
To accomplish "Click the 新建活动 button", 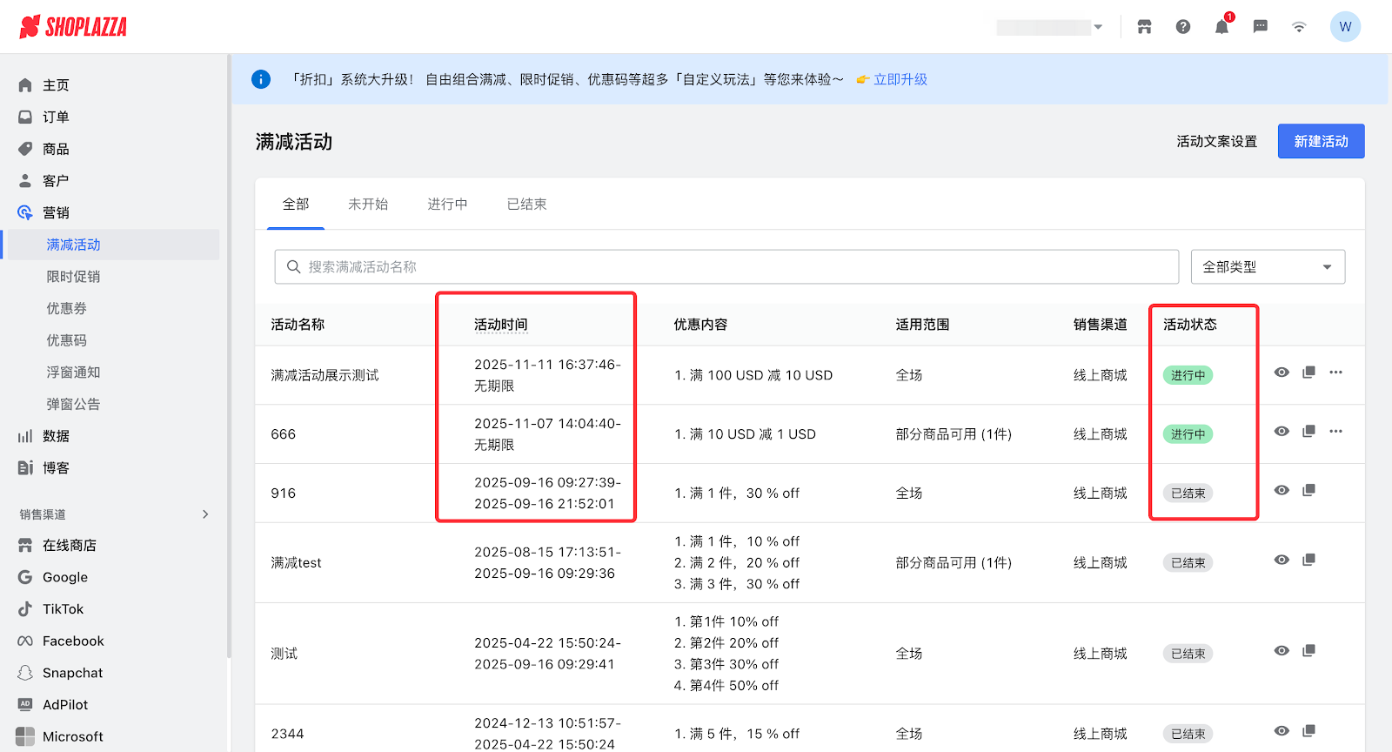I will coord(1320,142).
